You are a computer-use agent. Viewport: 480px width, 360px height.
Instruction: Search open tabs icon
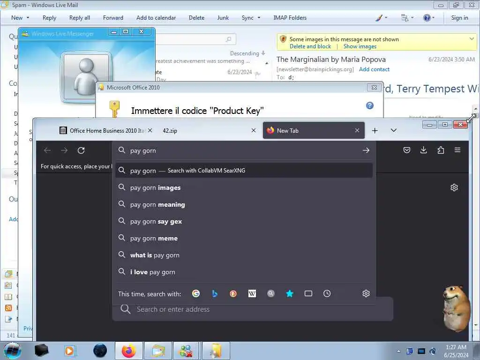(308, 293)
